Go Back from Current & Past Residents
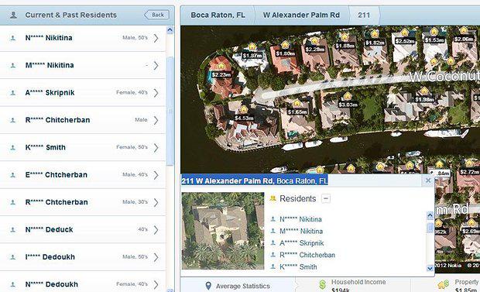The height and width of the screenshot is (292, 480). pos(156,15)
